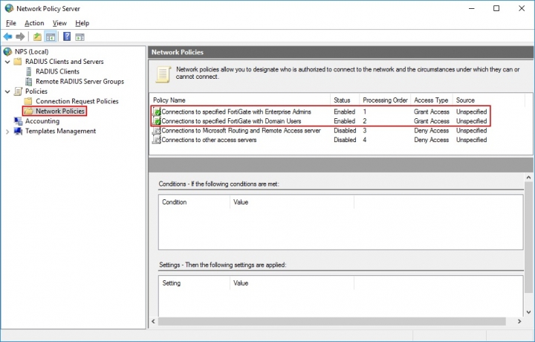The height and width of the screenshot is (342, 535).
Task: Open the File menu
Action: pos(11,23)
